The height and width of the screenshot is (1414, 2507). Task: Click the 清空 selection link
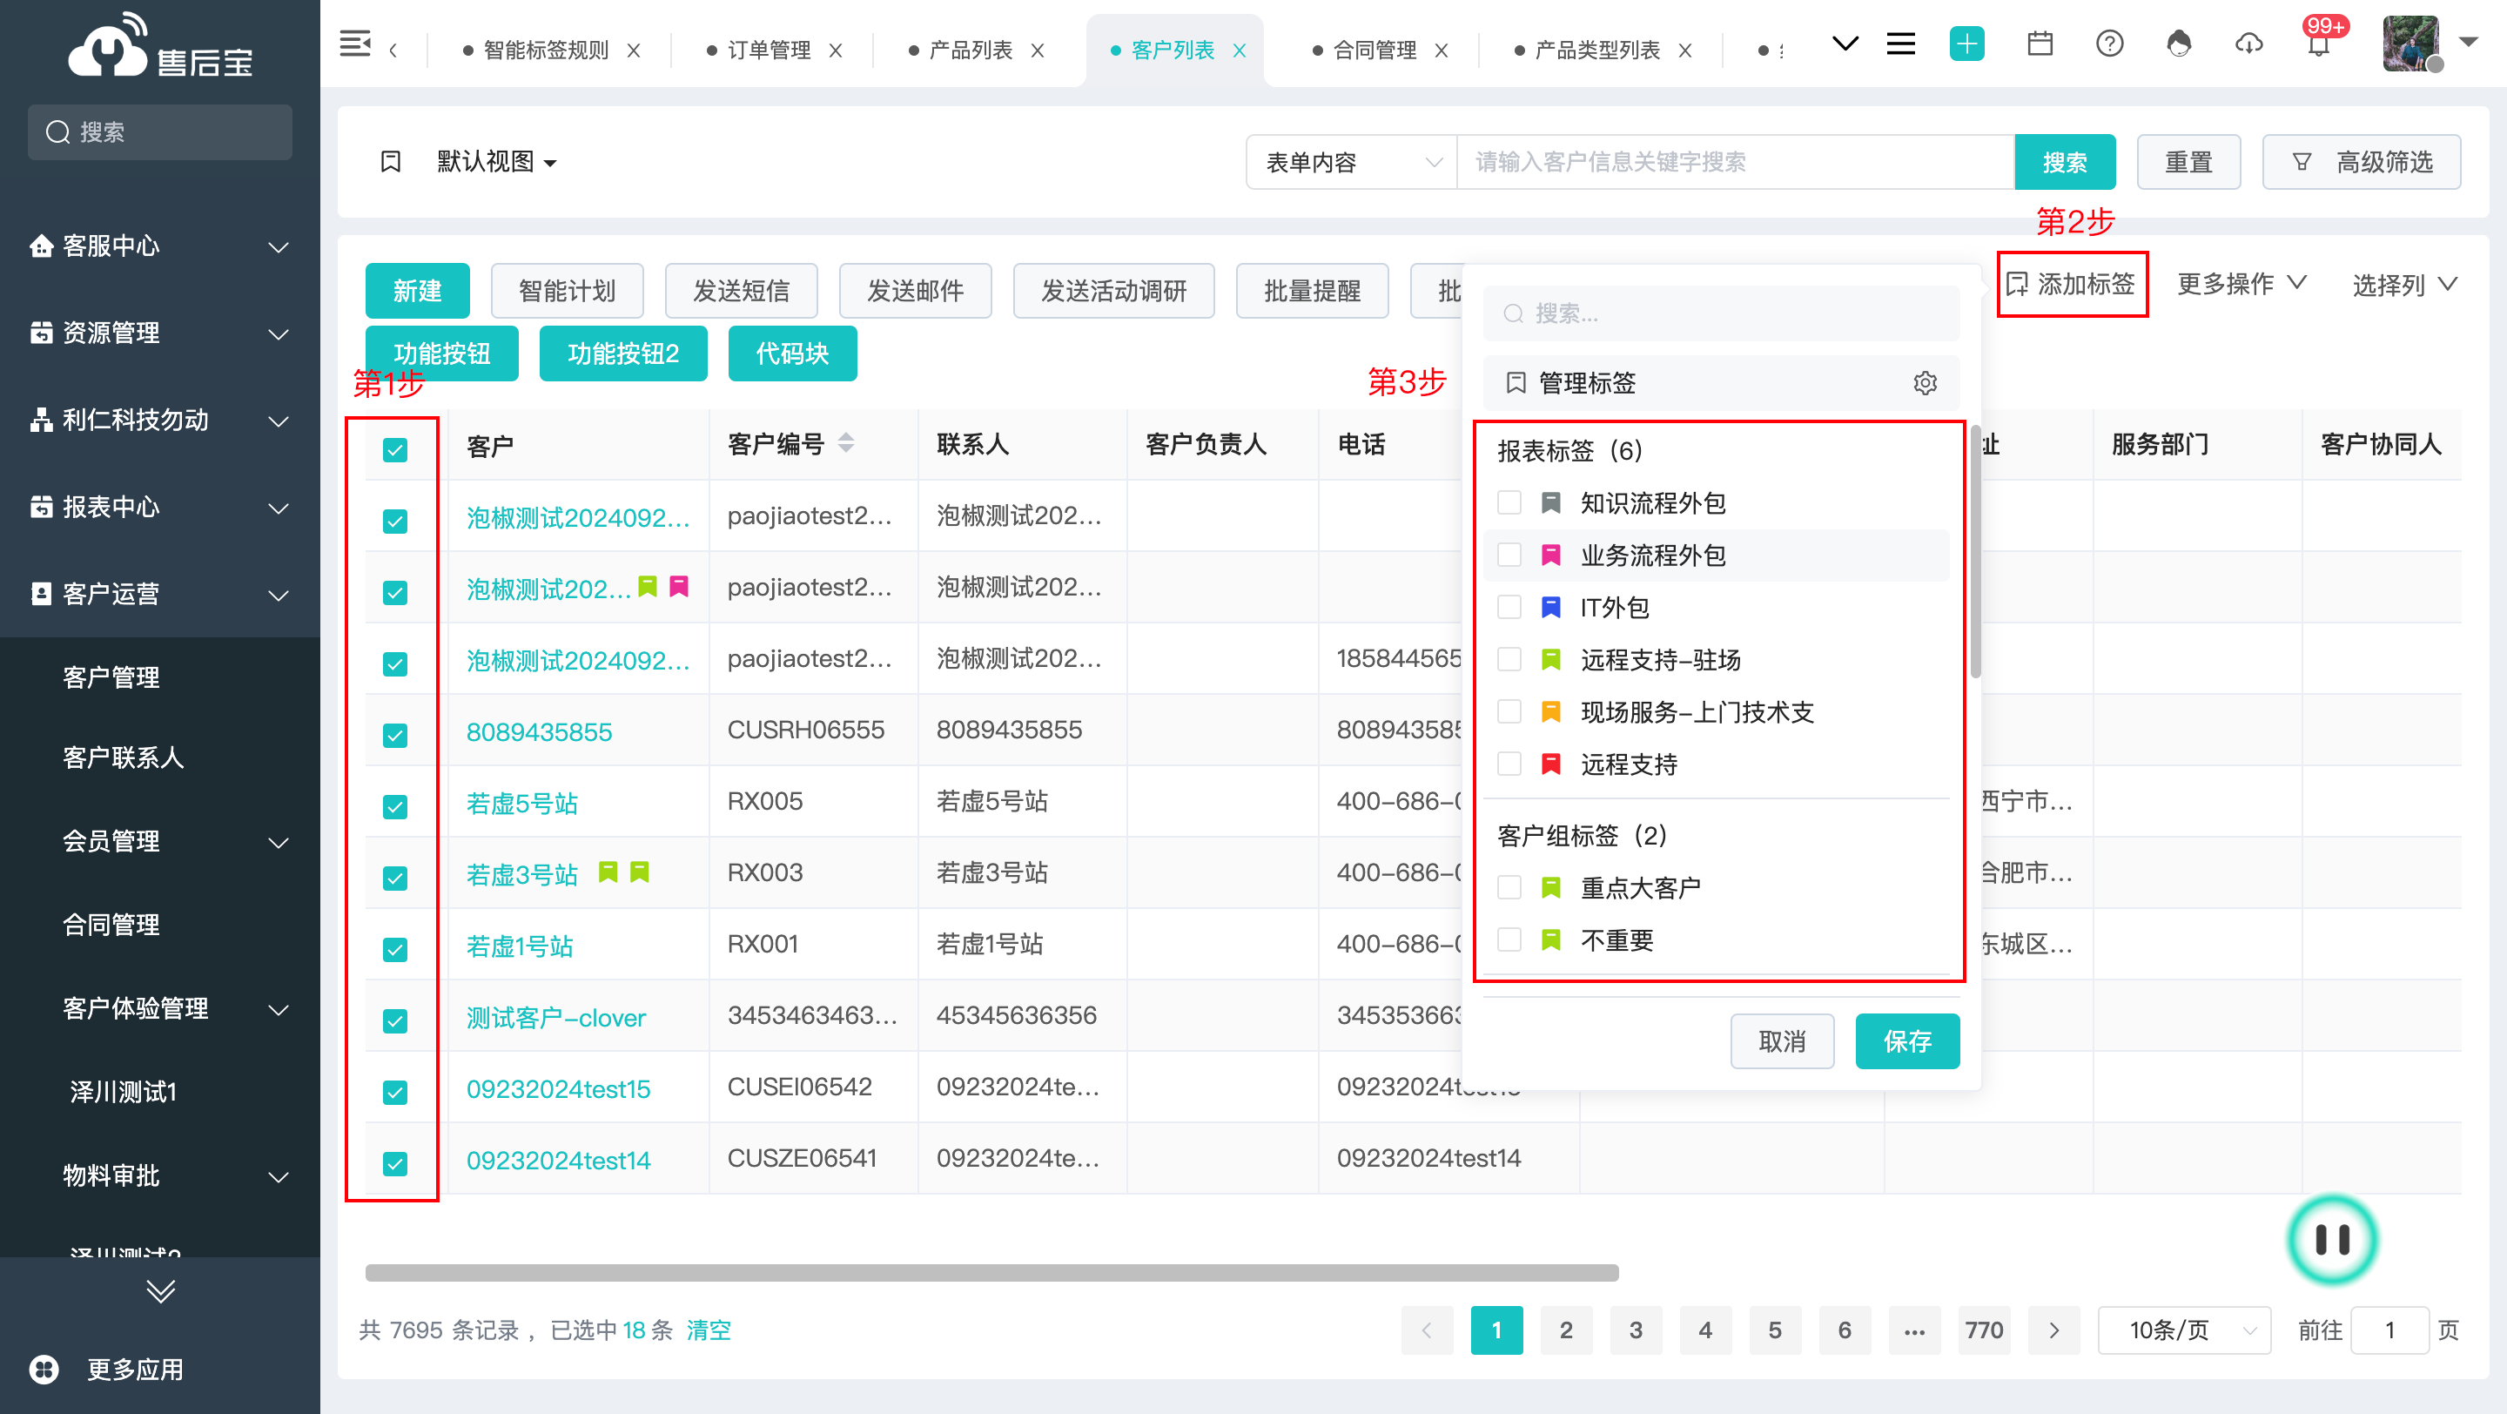pyautogui.click(x=709, y=1330)
